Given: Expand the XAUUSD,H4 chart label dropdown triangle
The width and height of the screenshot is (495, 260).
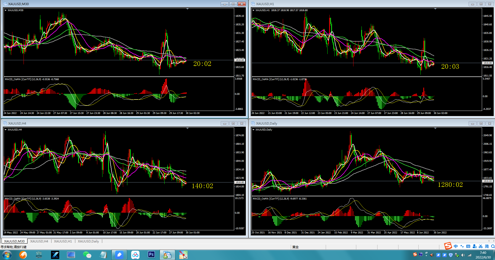Looking at the screenshot, I should point(5,130).
